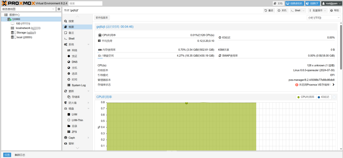
Task: Collapse the 磁盘 section arrow
Action: (x=88, y=108)
